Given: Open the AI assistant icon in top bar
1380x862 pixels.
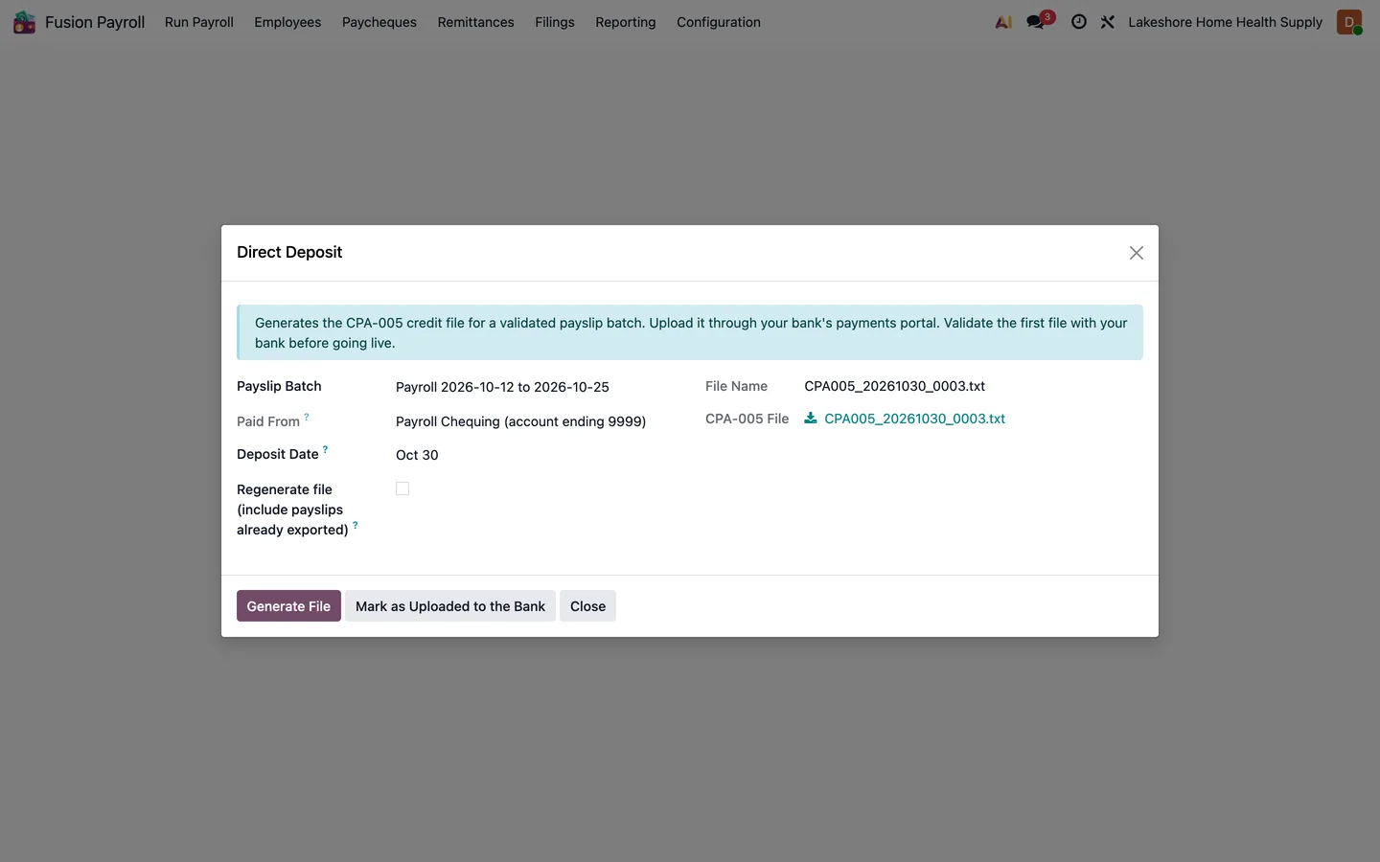Looking at the screenshot, I should (x=1003, y=22).
